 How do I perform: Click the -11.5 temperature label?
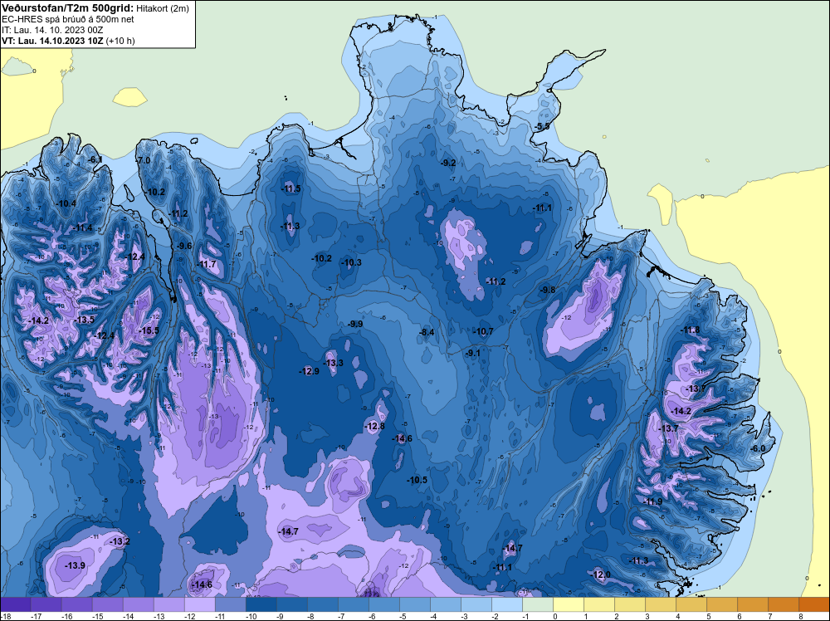(x=290, y=188)
